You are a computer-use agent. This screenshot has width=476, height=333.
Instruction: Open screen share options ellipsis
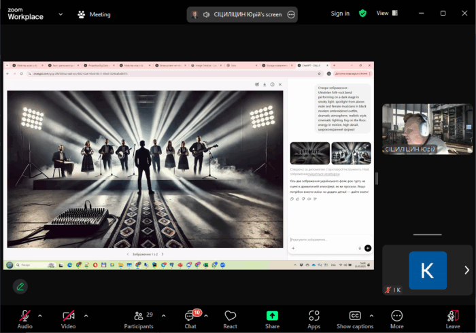pos(291,14)
